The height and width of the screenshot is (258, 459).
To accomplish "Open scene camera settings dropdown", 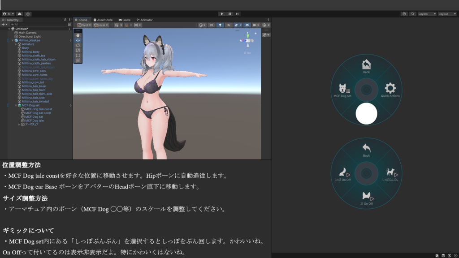I will [256, 25].
